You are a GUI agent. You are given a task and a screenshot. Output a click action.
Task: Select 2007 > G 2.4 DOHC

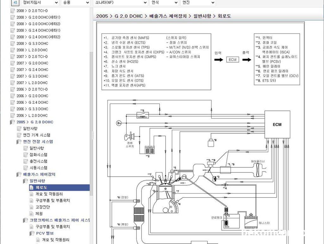(x=33, y=70)
